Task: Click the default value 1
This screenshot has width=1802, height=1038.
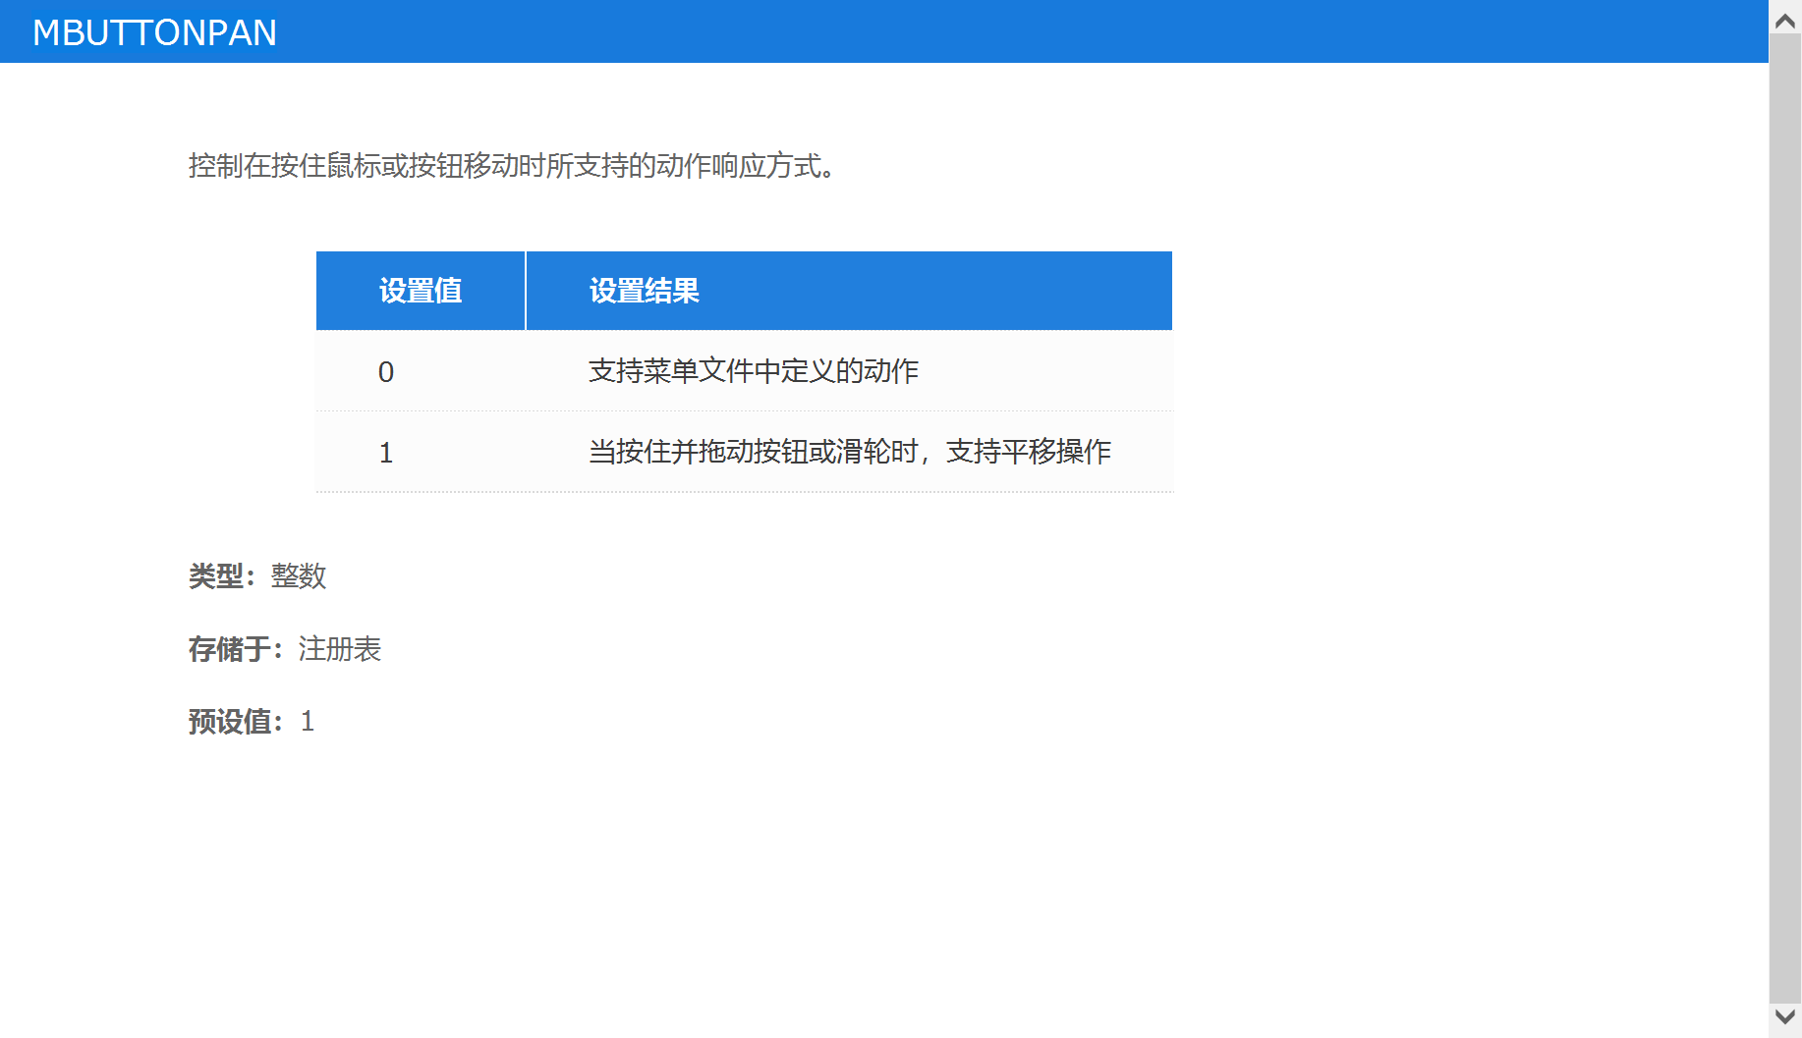Action: [308, 722]
